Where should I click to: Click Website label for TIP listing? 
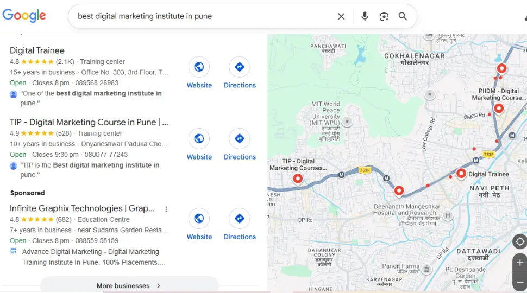tap(199, 157)
